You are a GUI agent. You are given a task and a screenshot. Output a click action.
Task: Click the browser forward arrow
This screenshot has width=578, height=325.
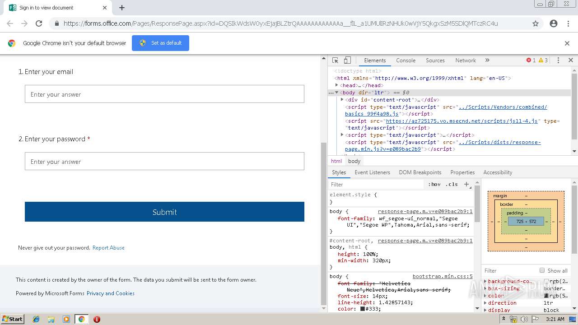(x=24, y=23)
